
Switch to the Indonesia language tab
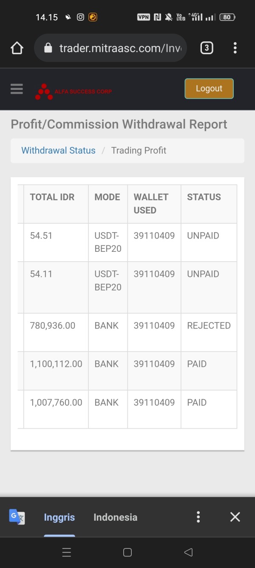click(115, 517)
